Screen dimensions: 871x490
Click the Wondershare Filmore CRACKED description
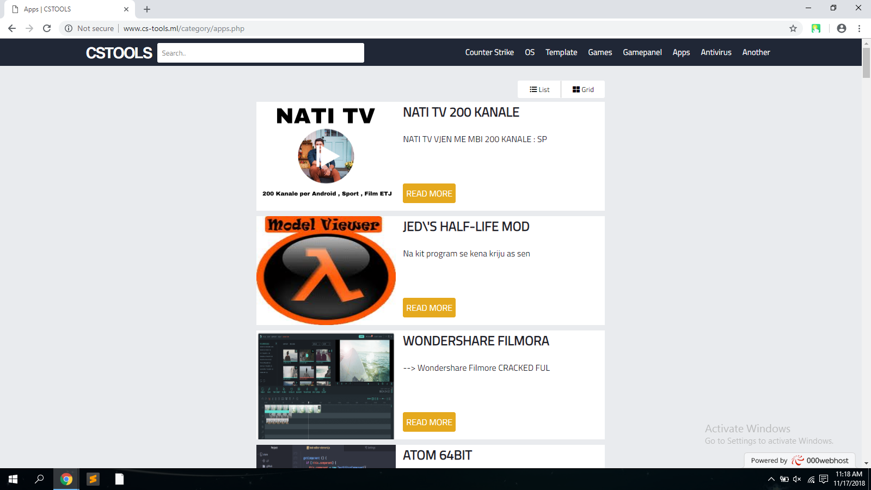pyautogui.click(x=476, y=368)
